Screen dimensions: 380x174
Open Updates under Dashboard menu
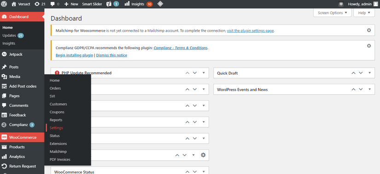point(9,35)
